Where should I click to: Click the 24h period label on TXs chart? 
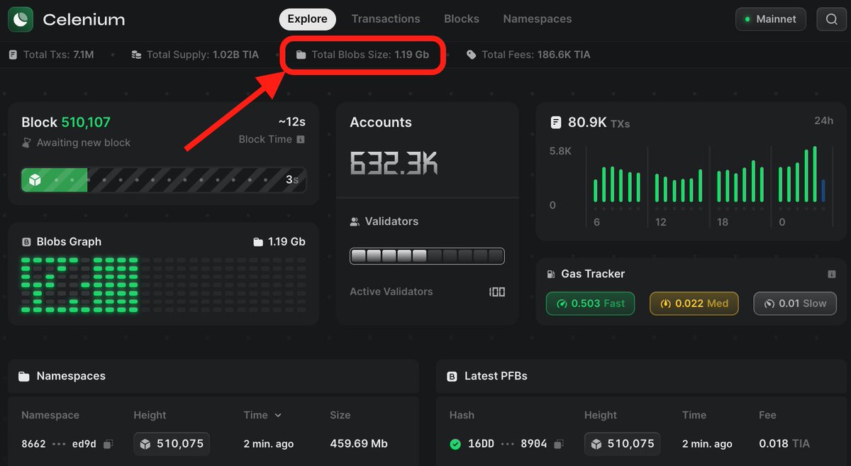[x=823, y=121]
